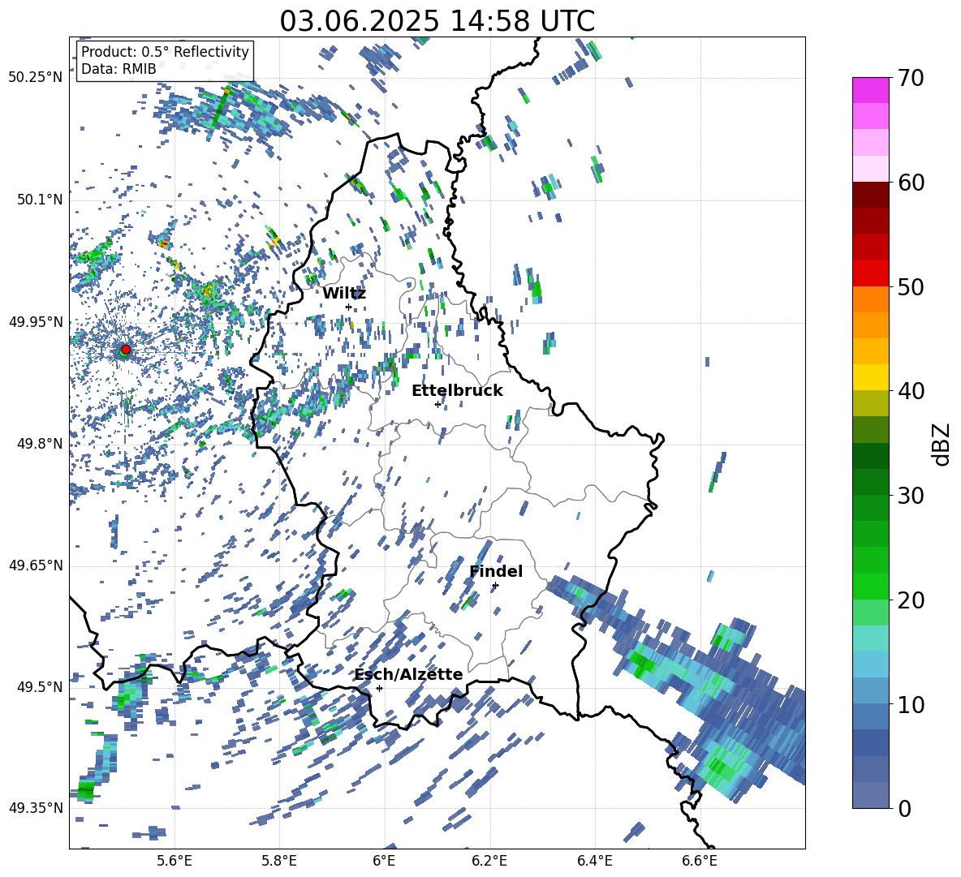This screenshot has width=961, height=877.
Task: Click the 40 tick label on colorbar
Action: pos(911,391)
